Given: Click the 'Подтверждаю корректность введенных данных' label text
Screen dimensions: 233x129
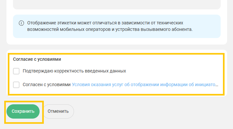Looking at the screenshot, I should [74, 71].
